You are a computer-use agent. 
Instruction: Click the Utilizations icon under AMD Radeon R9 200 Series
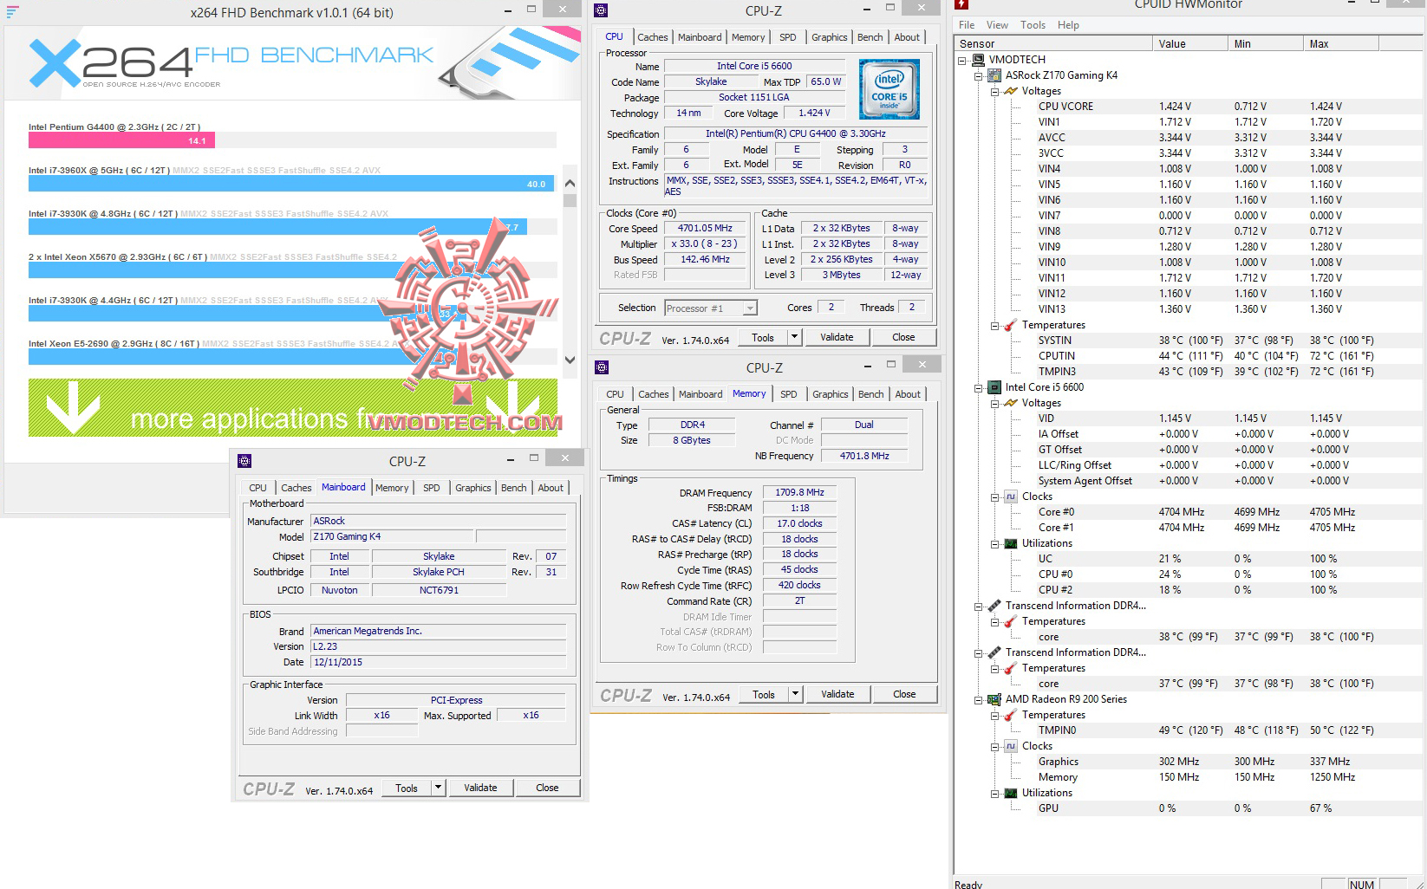[x=1011, y=793]
